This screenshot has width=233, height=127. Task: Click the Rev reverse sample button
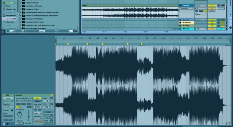[29, 104]
